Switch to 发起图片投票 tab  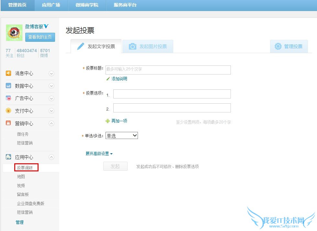click(x=148, y=46)
